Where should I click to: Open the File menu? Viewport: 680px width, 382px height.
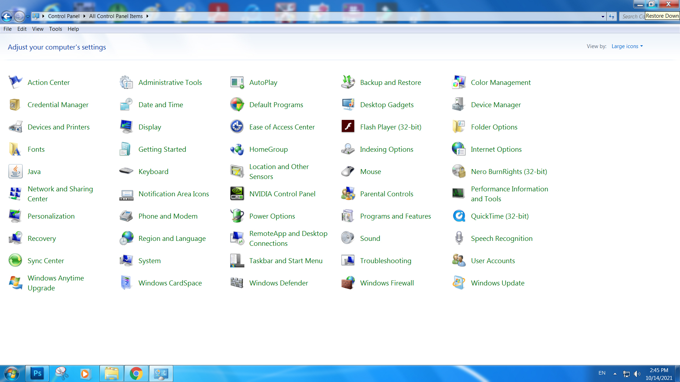(7, 29)
